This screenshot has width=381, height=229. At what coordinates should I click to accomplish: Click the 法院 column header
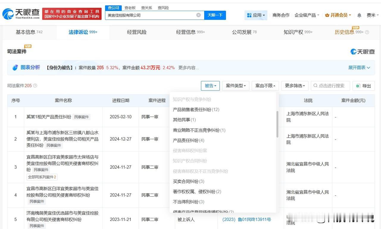point(308,101)
